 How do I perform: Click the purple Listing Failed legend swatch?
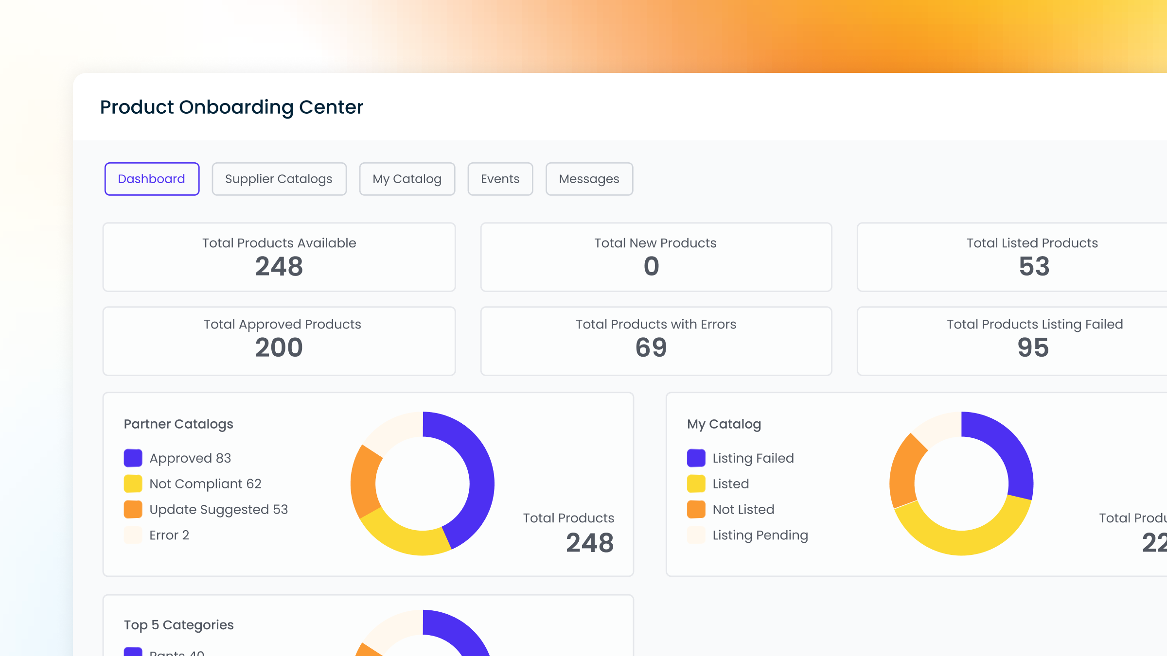coord(696,458)
